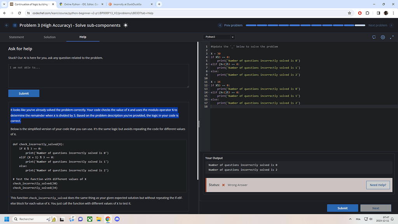Expand the editor to fullscreen
Viewport: 398px width, 224px height.
[392, 37]
